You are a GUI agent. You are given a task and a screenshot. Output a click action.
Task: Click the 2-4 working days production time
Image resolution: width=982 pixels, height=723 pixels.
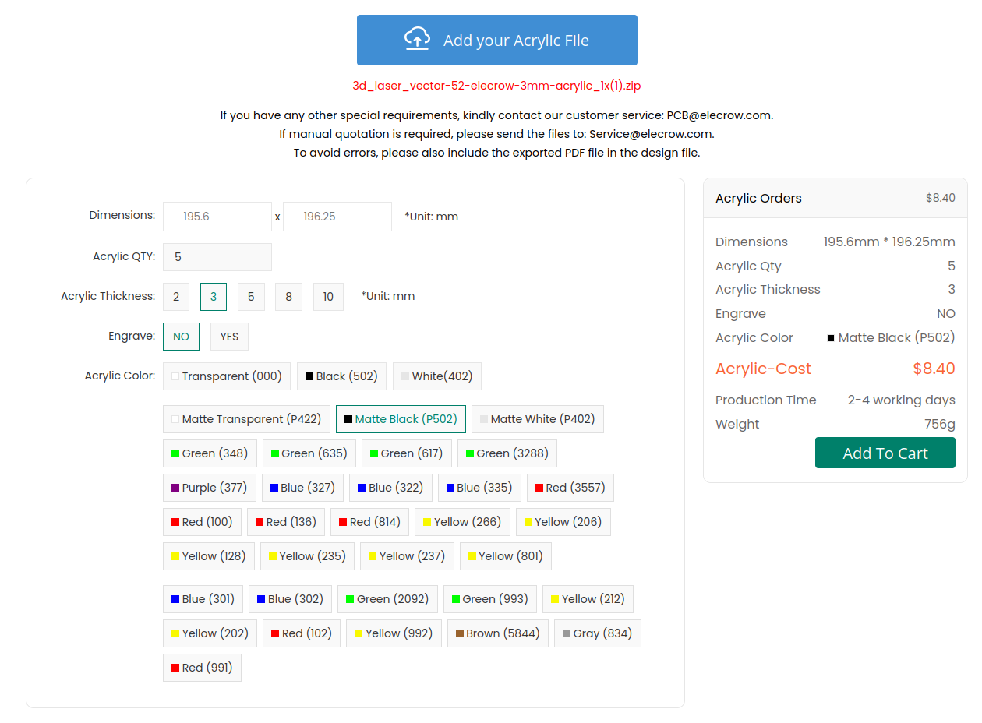(901, 400)
